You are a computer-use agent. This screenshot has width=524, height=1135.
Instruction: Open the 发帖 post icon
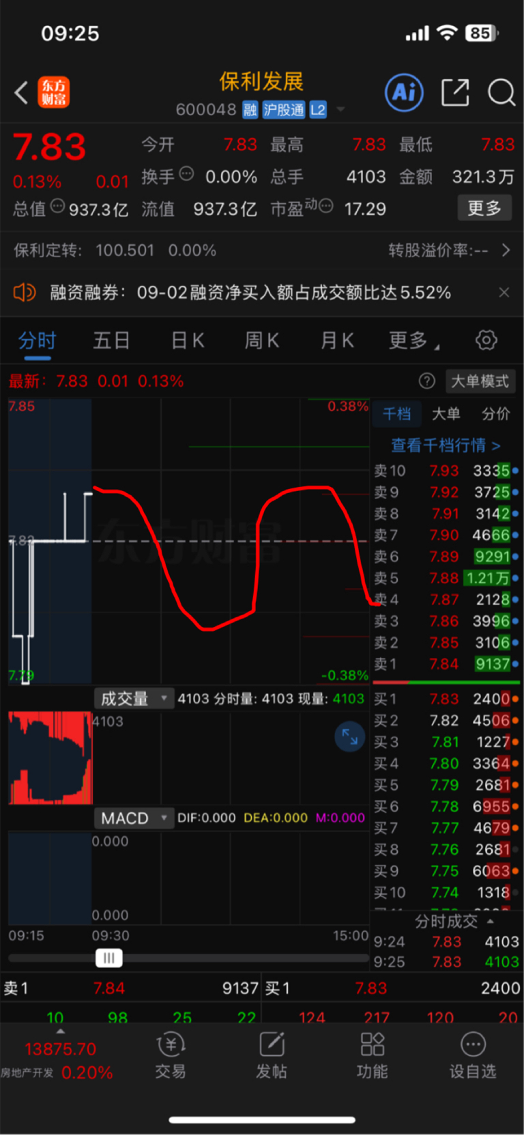click(x=272, y=1055)
